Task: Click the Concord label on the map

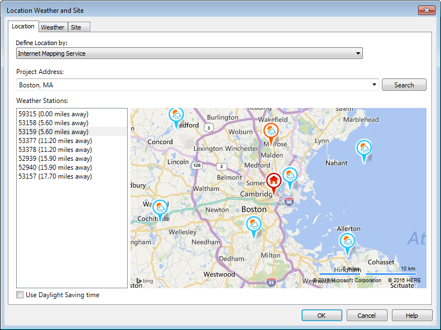Action: 160,142
